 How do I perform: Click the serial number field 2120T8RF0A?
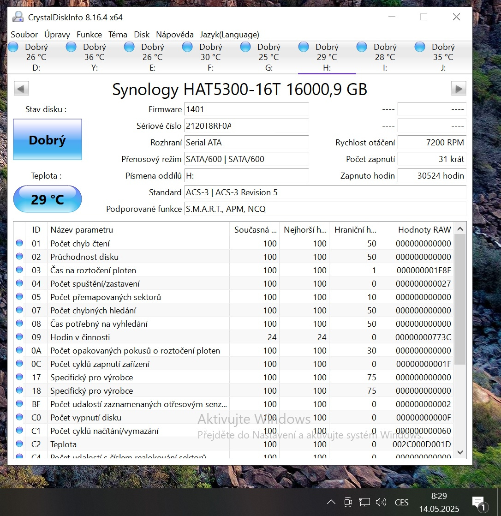246,126
